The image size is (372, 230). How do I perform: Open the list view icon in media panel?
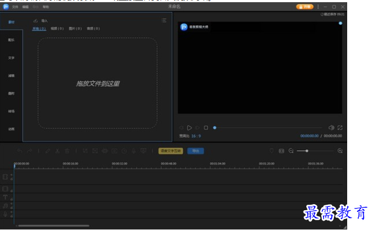click(x=164, y=20)
